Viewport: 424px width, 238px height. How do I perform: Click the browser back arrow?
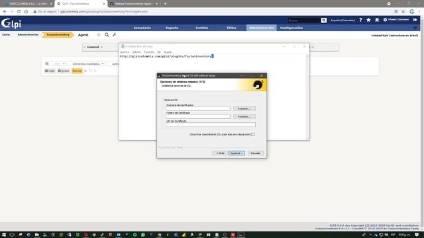[5, 12]
